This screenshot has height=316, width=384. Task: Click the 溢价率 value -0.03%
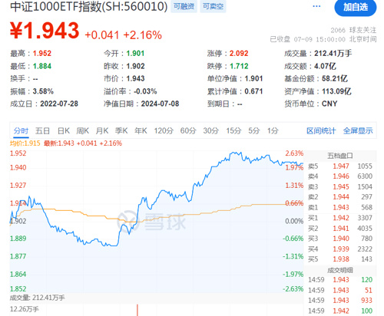click(x=145, y=91)
